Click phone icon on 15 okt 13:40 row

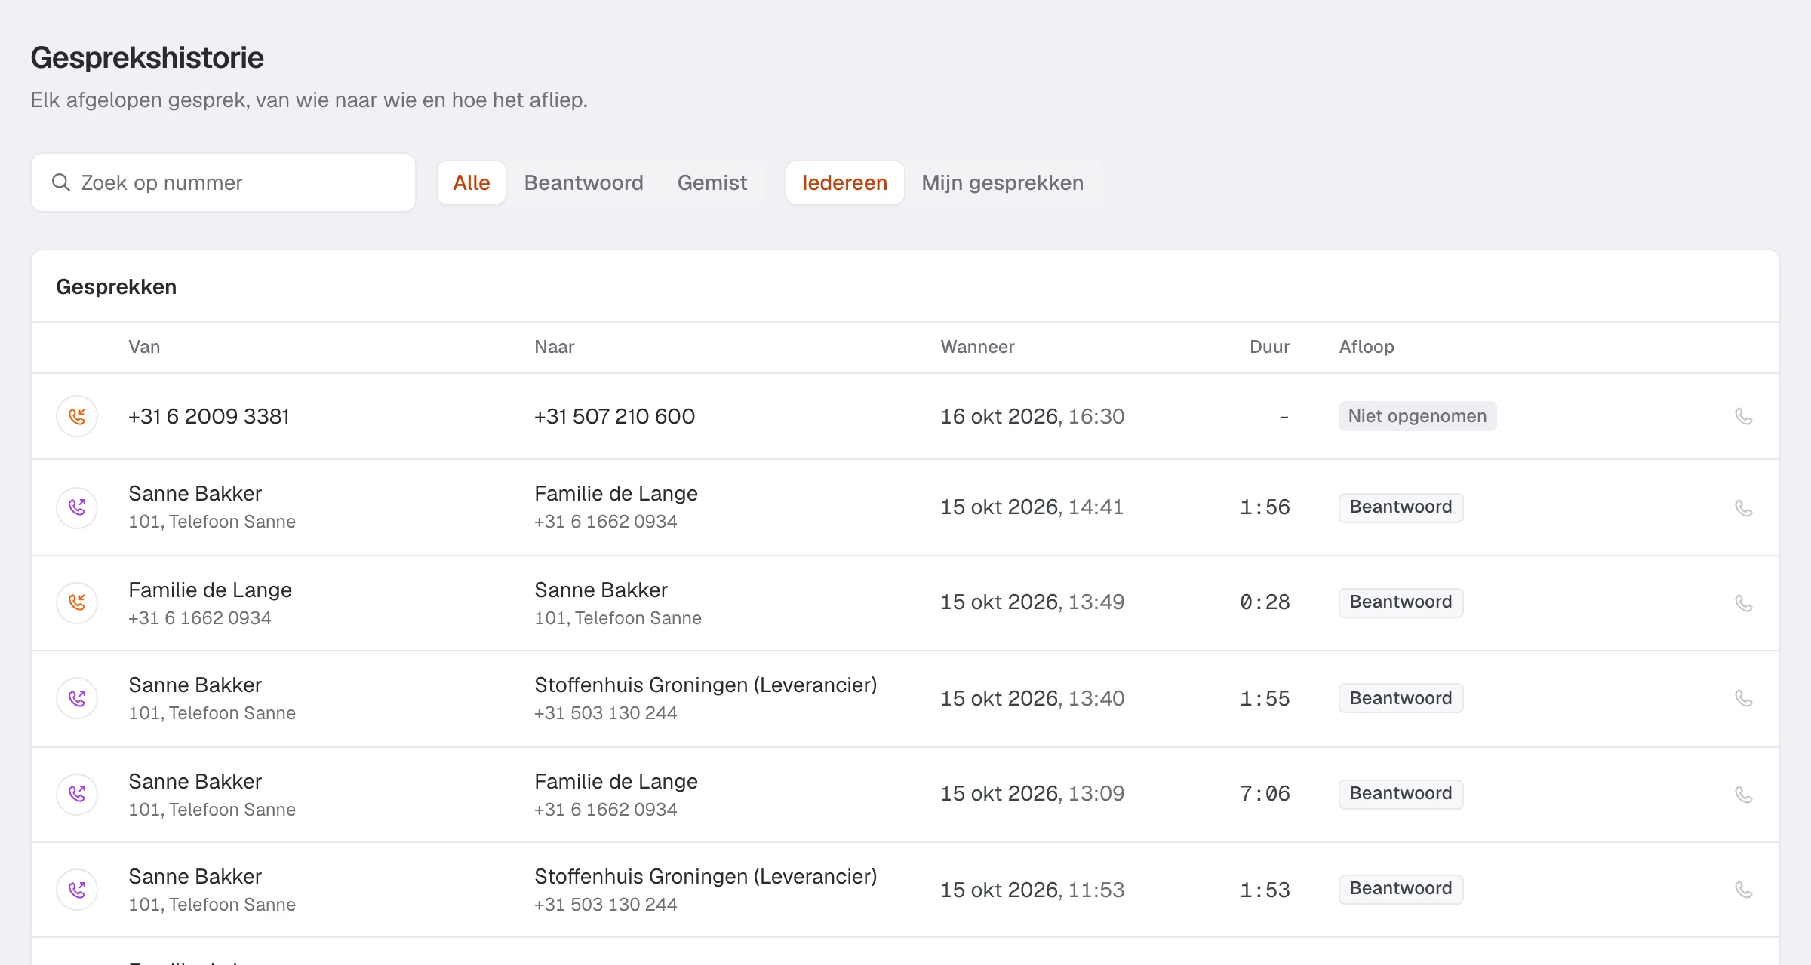click(x=1743, y=698)
